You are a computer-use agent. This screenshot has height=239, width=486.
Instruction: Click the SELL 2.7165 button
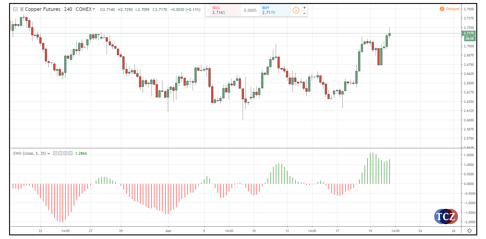tap(223, 10)
